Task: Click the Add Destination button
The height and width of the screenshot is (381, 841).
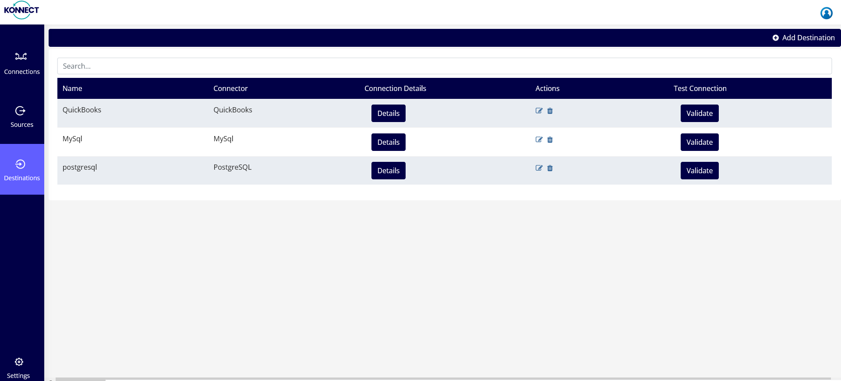Action: click(x=803, y=38)
